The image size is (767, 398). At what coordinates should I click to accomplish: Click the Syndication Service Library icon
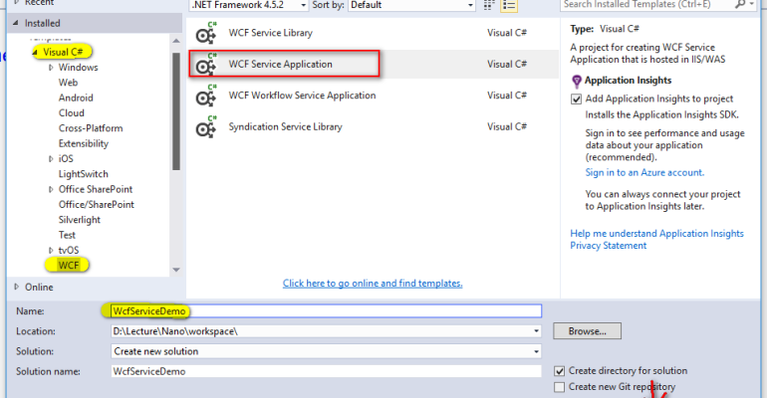206,126
